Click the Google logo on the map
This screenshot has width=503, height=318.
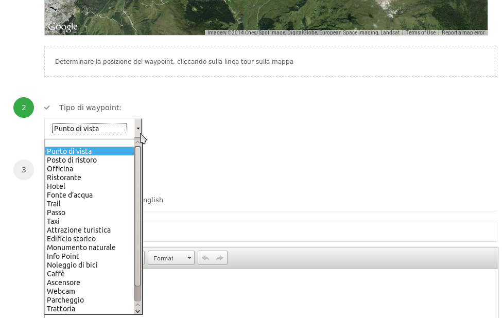click(62, 27)
